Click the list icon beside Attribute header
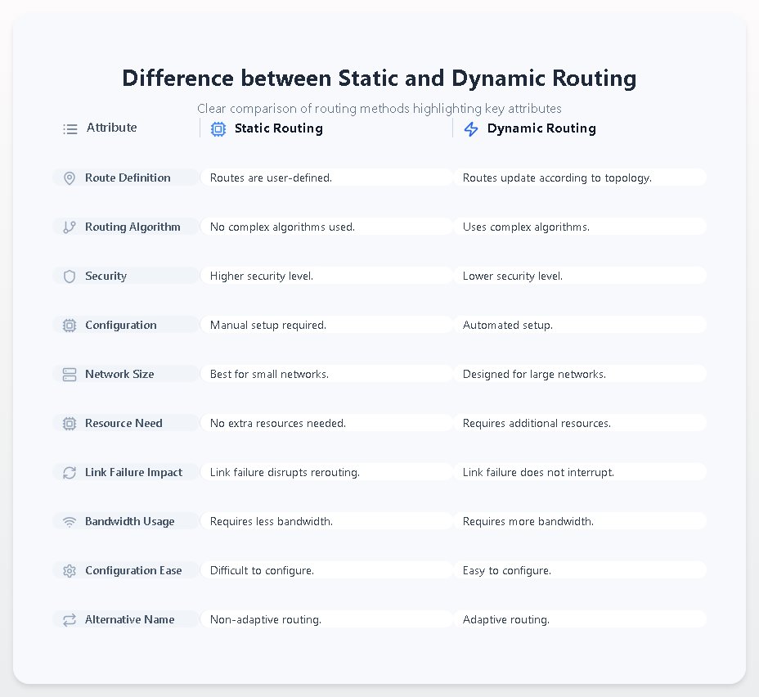The image size is (759, 697). point(70,128)
